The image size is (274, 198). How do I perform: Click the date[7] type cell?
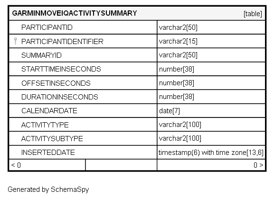coord(211,111)
